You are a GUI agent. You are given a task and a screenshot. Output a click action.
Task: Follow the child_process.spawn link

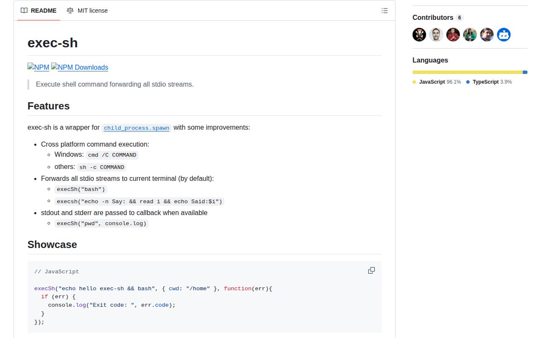137,128
